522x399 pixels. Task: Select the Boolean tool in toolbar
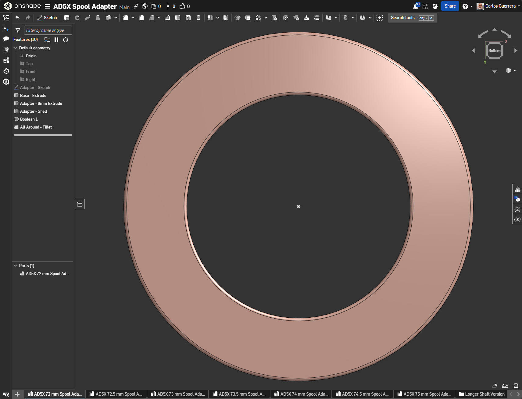238,18
